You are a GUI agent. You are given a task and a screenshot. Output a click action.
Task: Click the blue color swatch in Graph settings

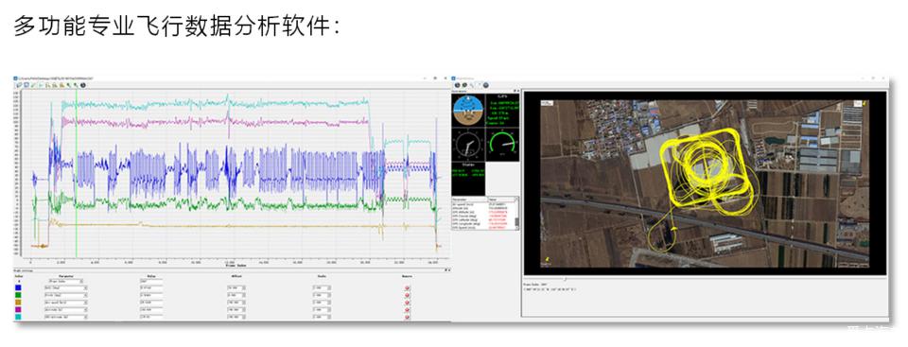18,288
